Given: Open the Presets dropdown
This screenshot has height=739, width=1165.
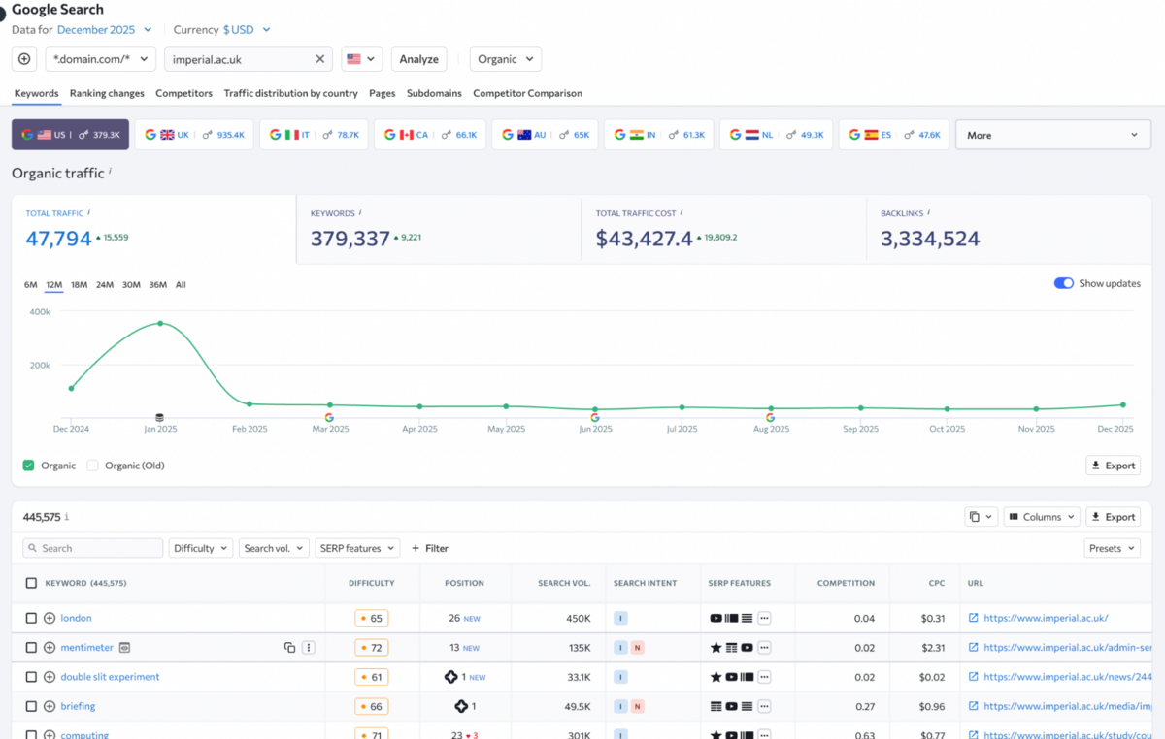Looking at the screenshot, I should point(1112,548).
